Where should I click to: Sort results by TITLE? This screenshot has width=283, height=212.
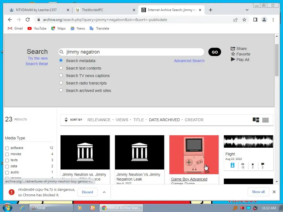[x=138, y=120]
